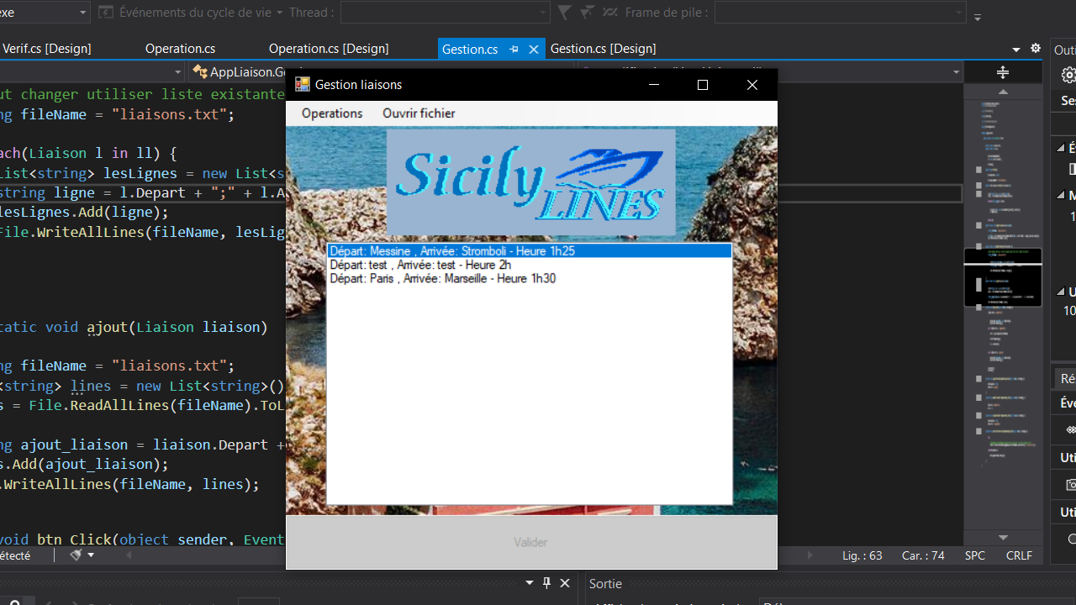The width and height of the screenshot is (1076, 605).
Task: Click the horizontal scroll right arrow
Action: (810, 555)
